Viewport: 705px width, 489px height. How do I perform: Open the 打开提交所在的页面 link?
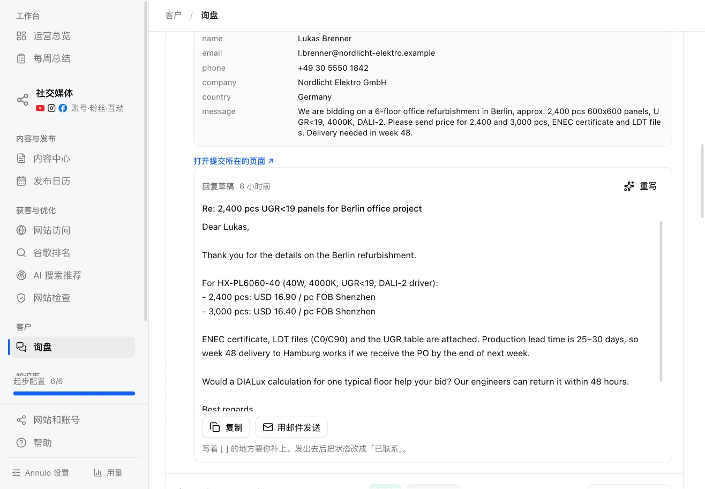point(234,161)
